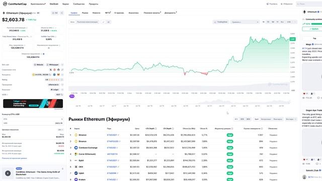The width and height of the screenshot is (322, 181).
Task: Toggle chart to Market Cap mode
Action: [88, 22]
